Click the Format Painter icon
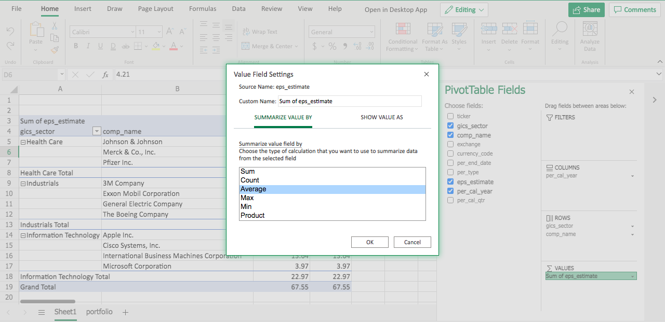This screenshot has width=665, height=322. pyautogui.click(x=55, y=50)
